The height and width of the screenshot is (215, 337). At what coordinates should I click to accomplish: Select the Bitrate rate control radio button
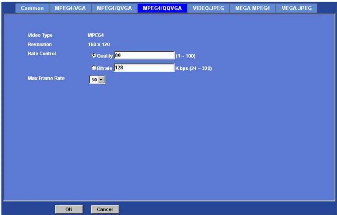pos(94,68)
